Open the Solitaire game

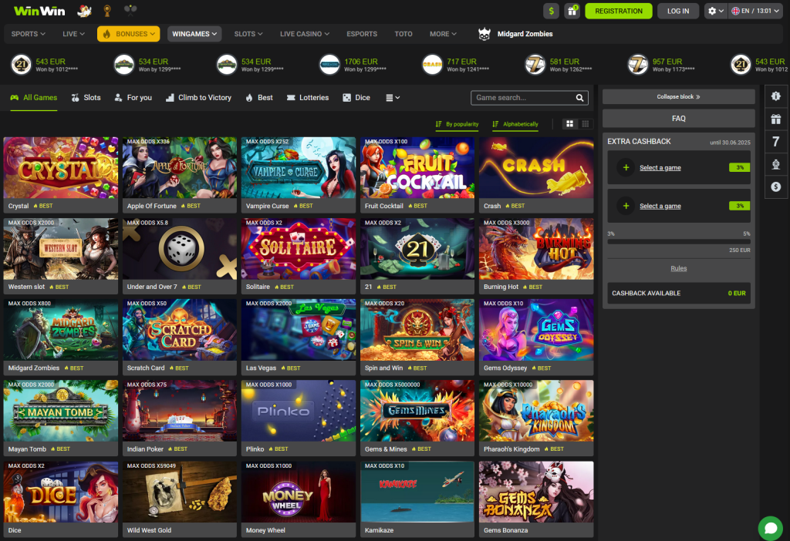point(299,256)
